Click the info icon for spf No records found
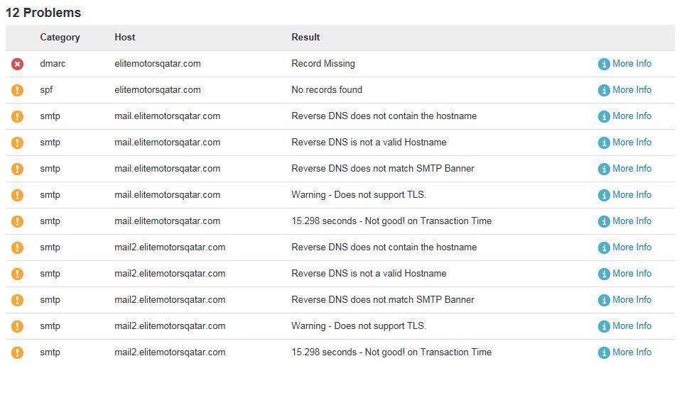 (604, 90)
